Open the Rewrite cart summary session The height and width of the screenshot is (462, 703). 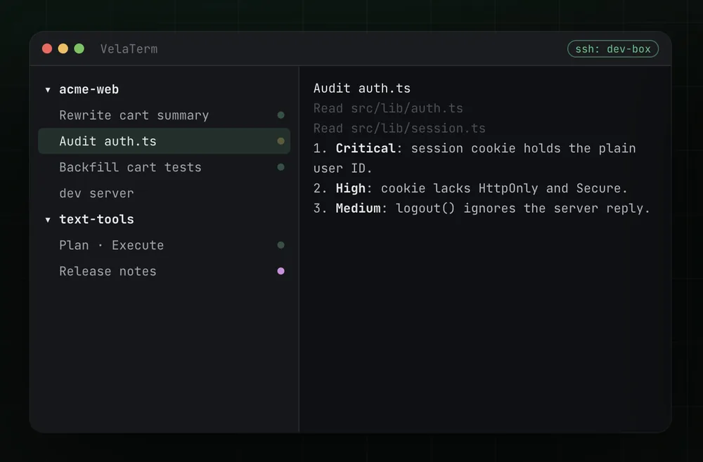coord(164,115)
